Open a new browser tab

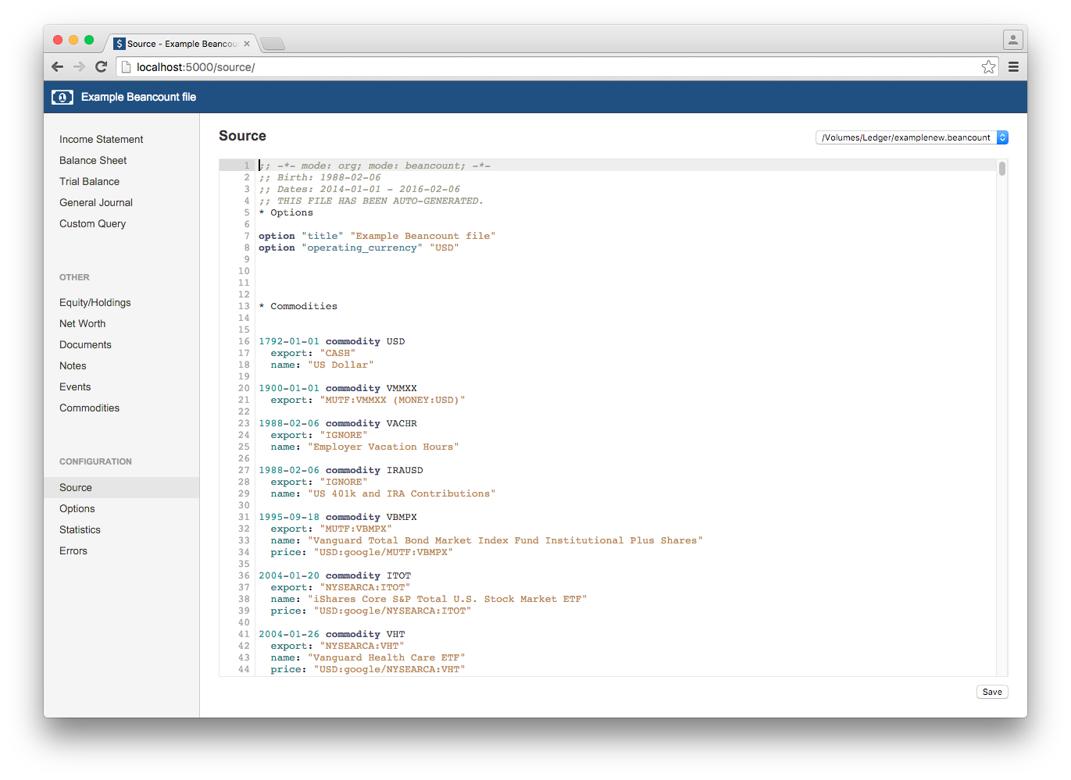point(272,44)
